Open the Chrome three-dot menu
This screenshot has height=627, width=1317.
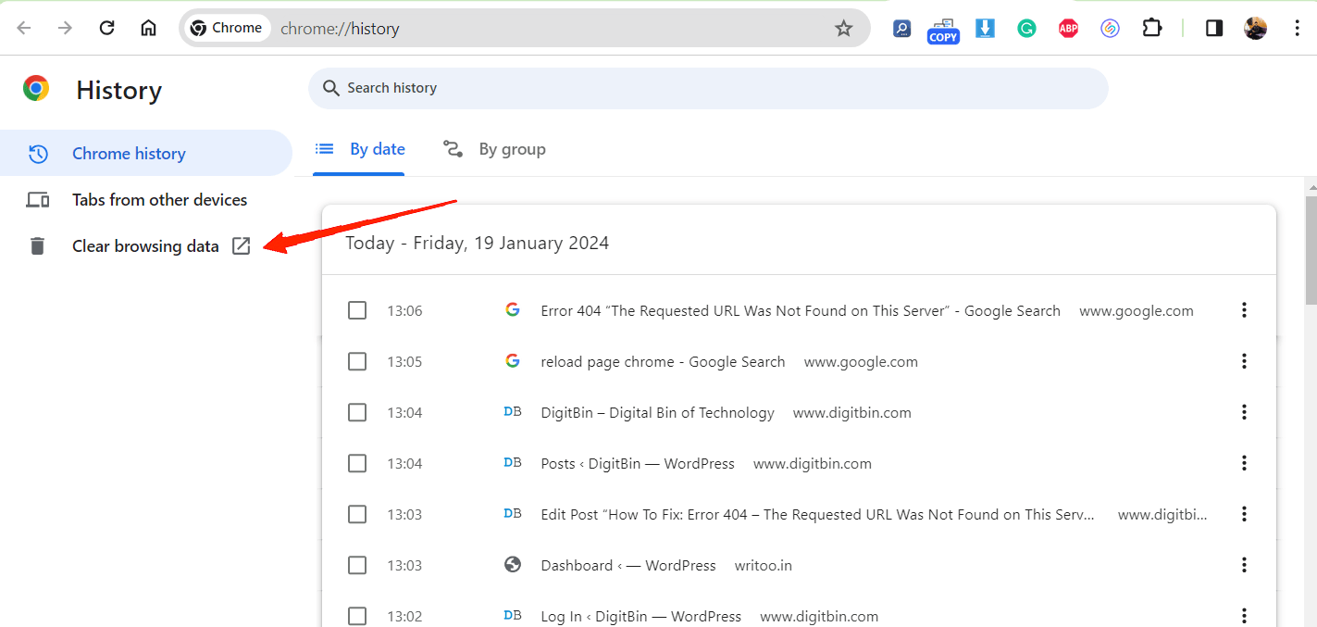1297,28
